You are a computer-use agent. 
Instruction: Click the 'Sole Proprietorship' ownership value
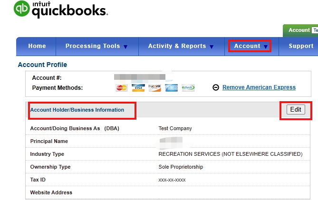coord(181,167)
